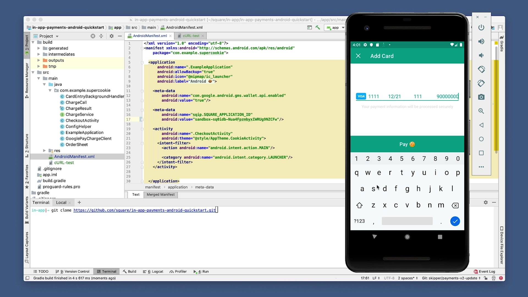The image size is (528, 297).
Task: Expand the res folder in project tree
Action: pos(44,151)
